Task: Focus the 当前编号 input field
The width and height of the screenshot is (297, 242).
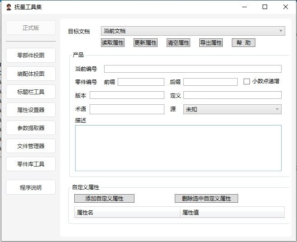Action: click(193, 69)
